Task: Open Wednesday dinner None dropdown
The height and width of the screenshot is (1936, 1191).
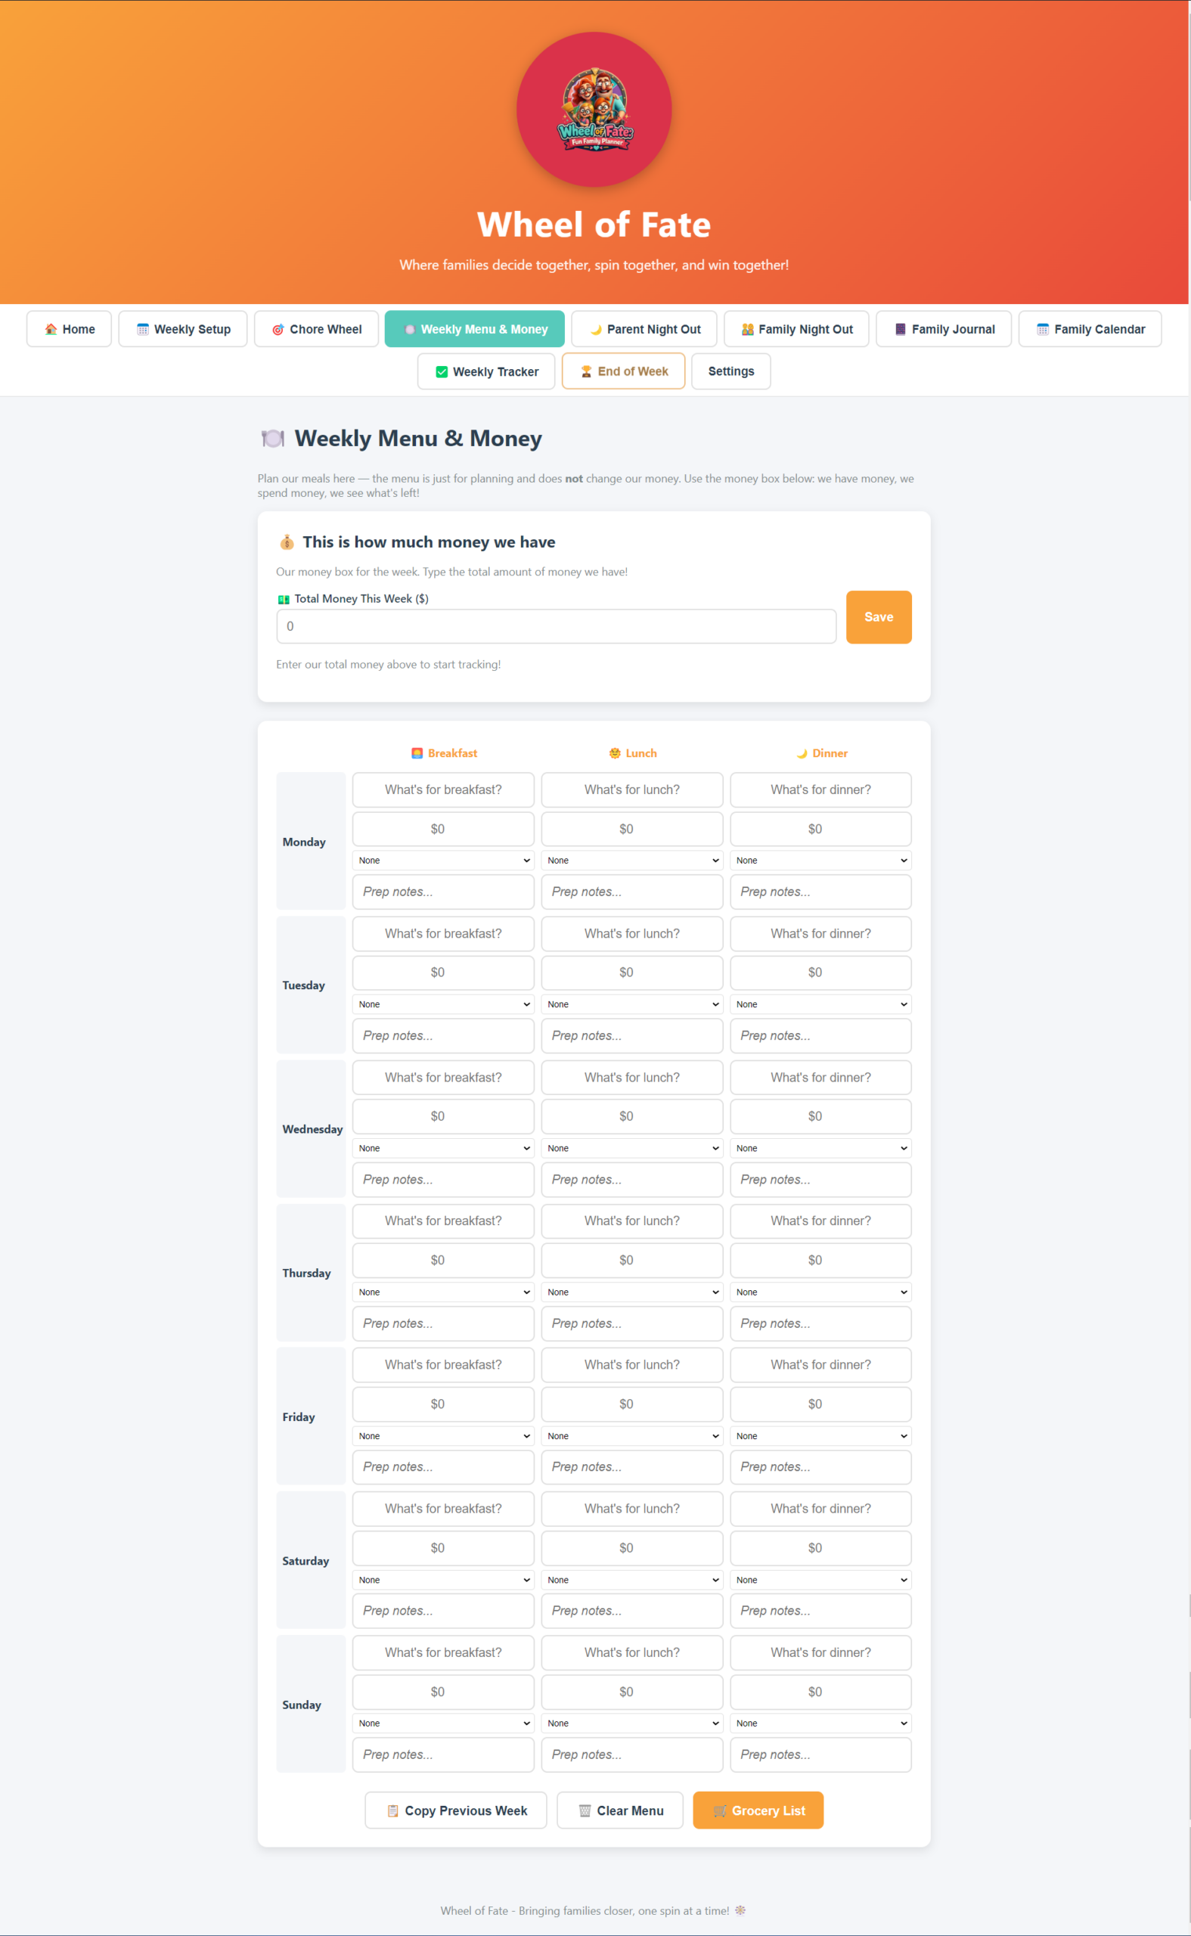Action: click(820, 1149)
